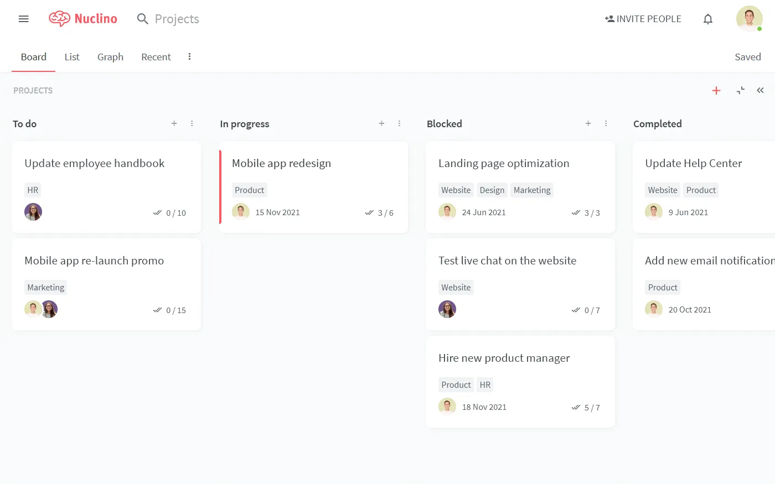
Task: Open To do column options menu
Action: pyautogui.click(x=192, y=123)
